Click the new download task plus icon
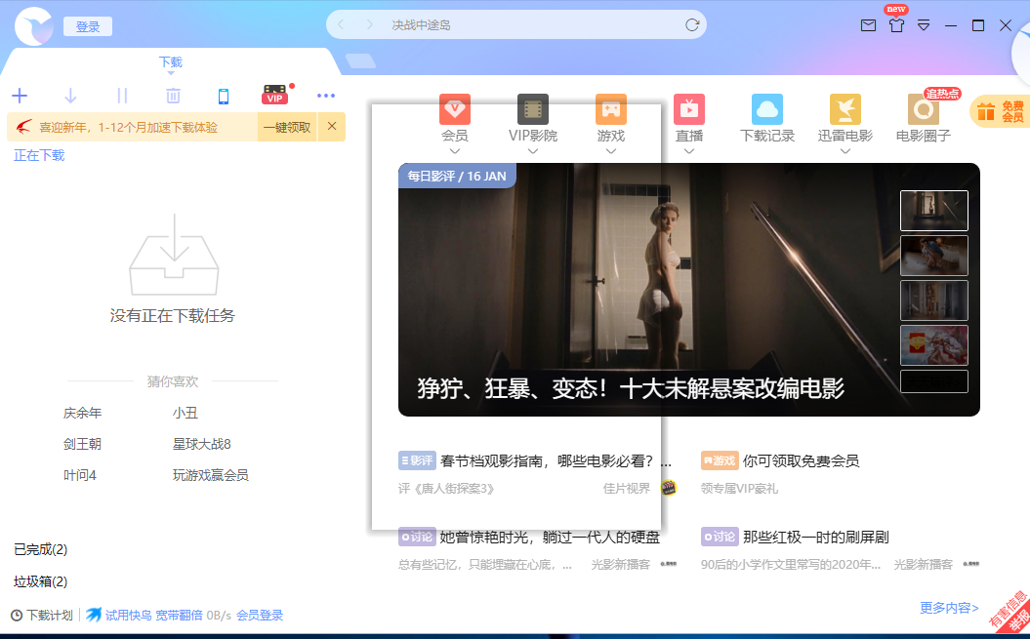1030x639 pixels. pos(20,96)
